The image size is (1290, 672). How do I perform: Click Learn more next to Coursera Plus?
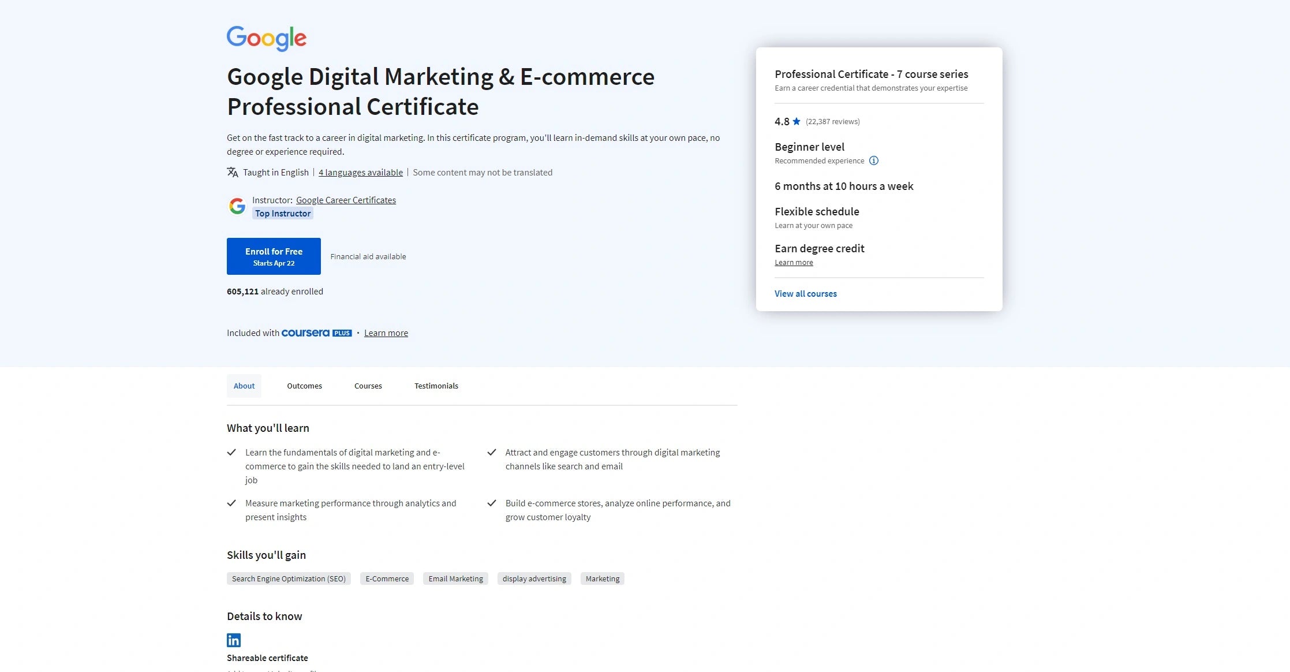click(x=386, y=333)
